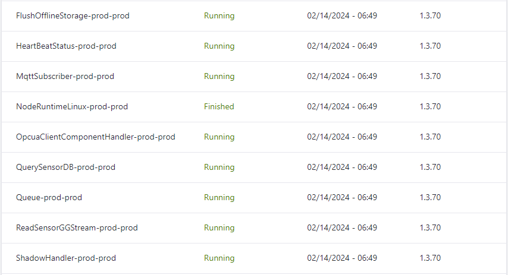Click the date in the HeartBeatStatus-prod-prod row
This screenshot has width=508, height=275.
pos(342,46)
